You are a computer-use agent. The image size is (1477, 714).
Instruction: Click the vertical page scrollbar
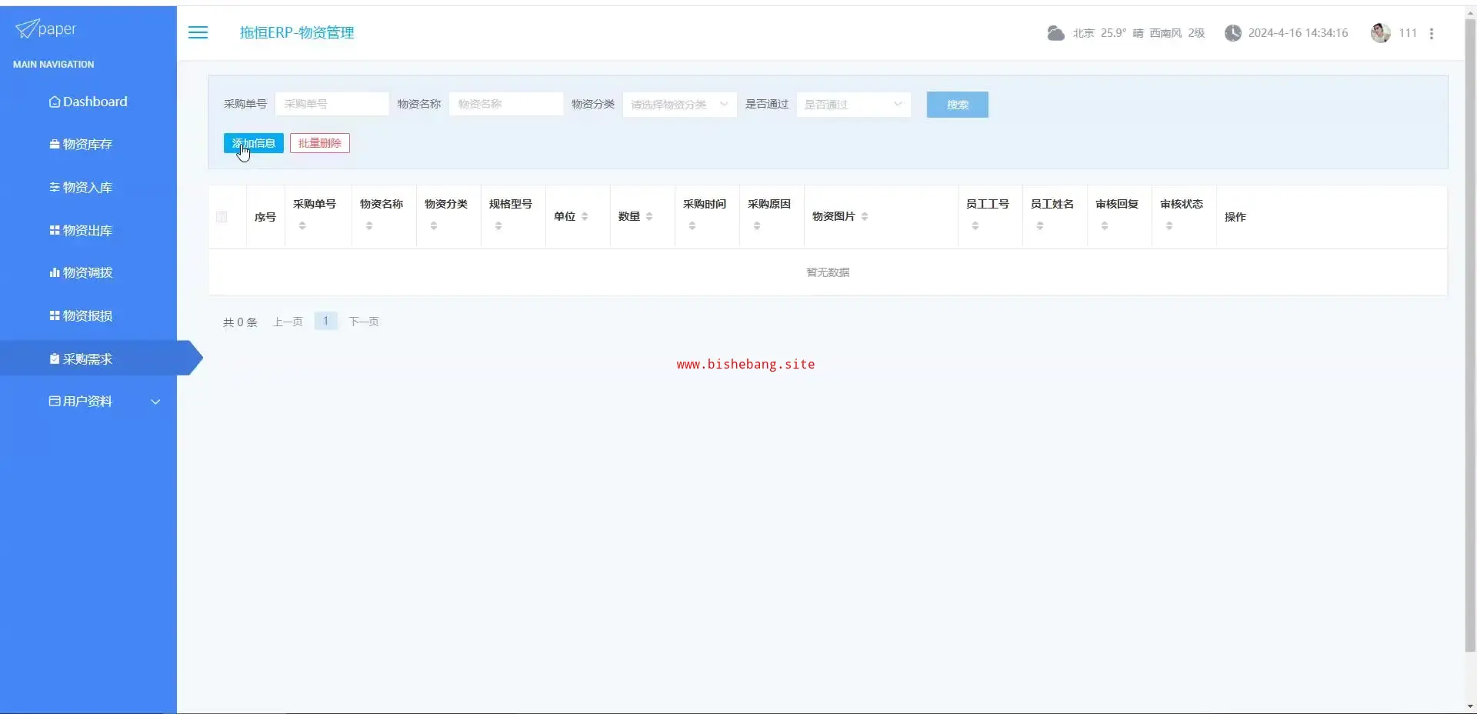1470,335
